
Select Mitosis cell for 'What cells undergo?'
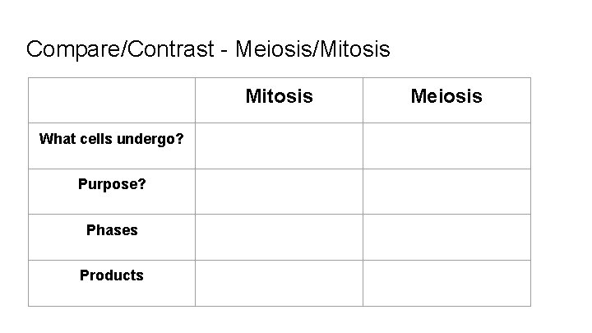point(279,146)
